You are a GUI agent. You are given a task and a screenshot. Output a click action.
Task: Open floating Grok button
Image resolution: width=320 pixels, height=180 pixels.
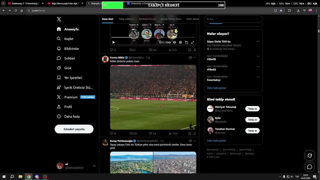(310, 155)
